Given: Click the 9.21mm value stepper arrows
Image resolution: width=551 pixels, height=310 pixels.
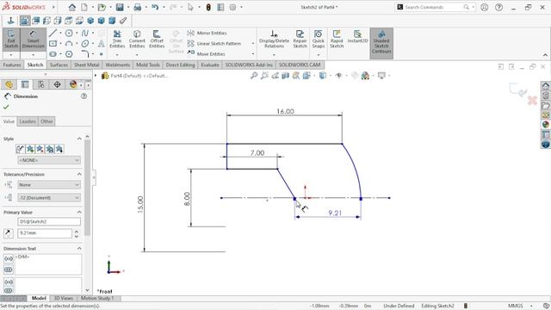Looking at the screenshot, I should pyautogui.click(x=77, y=233).
